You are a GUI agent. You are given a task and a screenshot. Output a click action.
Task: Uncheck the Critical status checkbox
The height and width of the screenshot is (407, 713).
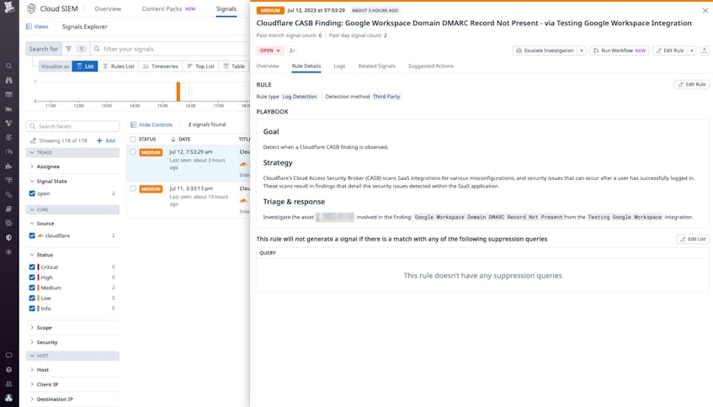(x=32, y=267)
